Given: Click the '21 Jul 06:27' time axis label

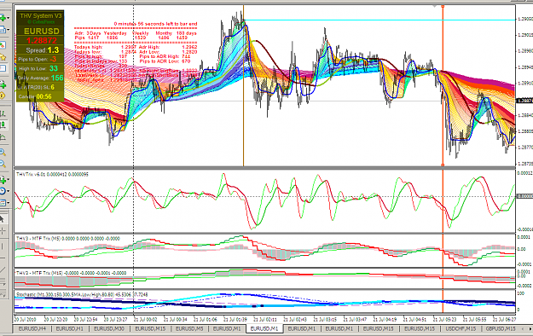Looking at the screenshot, I should point(505,320).
